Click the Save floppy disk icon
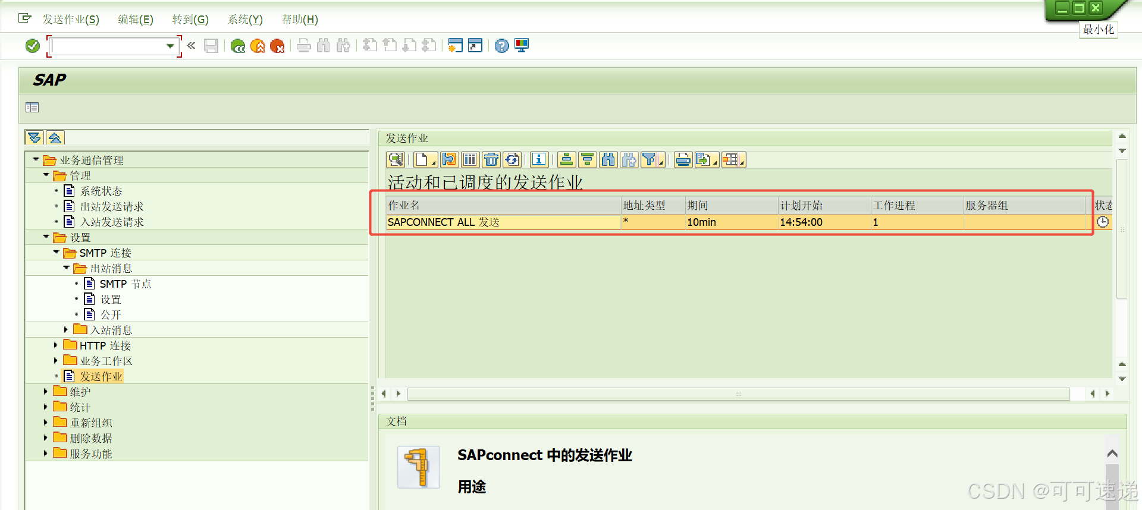Image resolution: width=1142 pixels, height=510 pixels. tap(211, 46)
